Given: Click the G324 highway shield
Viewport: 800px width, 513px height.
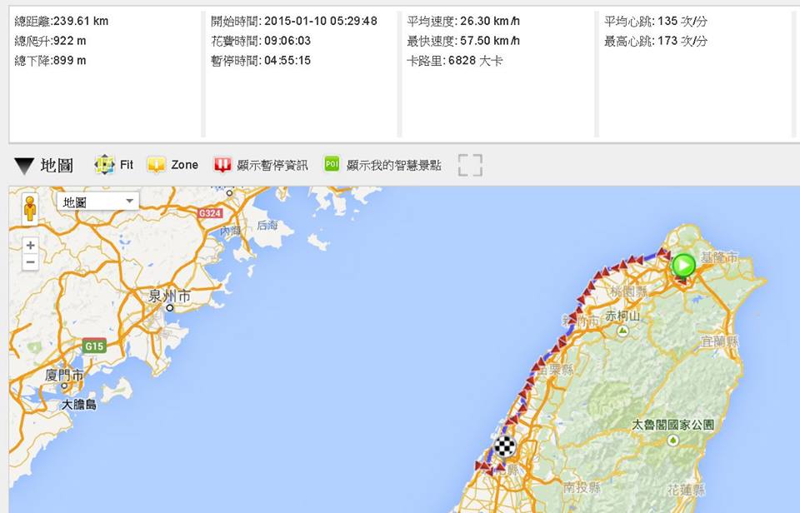Looking at the screenshot, I should 211,213.
